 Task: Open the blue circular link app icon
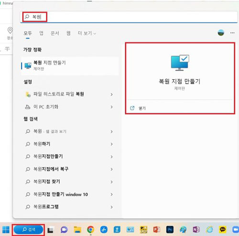pos(104,230)
